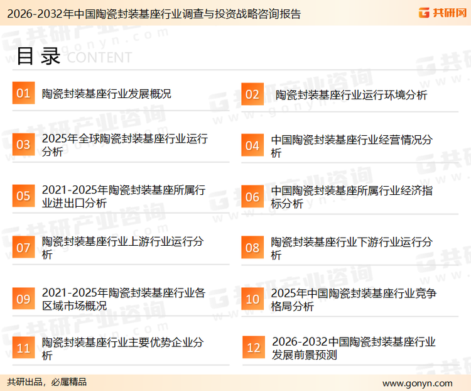Image resolution: width=471 pixels, height=391 pixels.
Task: Click the orange 12 chapter number badge
Action: tap(254, 348)
